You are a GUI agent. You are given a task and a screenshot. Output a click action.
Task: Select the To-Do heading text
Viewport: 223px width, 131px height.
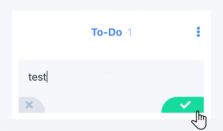coord(107,32)
